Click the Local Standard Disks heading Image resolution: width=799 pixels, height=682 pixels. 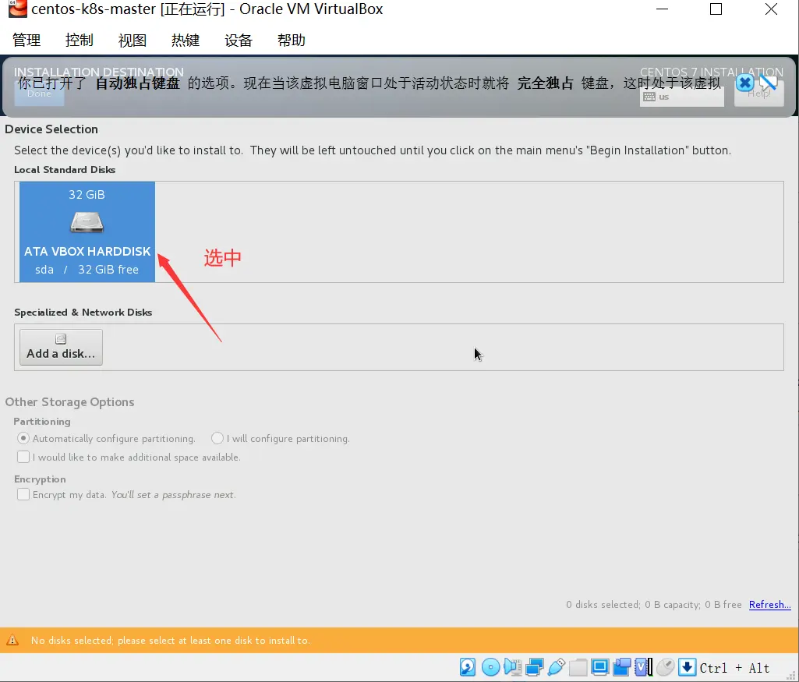pyautogui.click(x=65, y=170)
